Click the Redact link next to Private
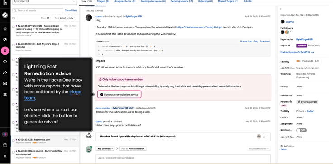 310,111
